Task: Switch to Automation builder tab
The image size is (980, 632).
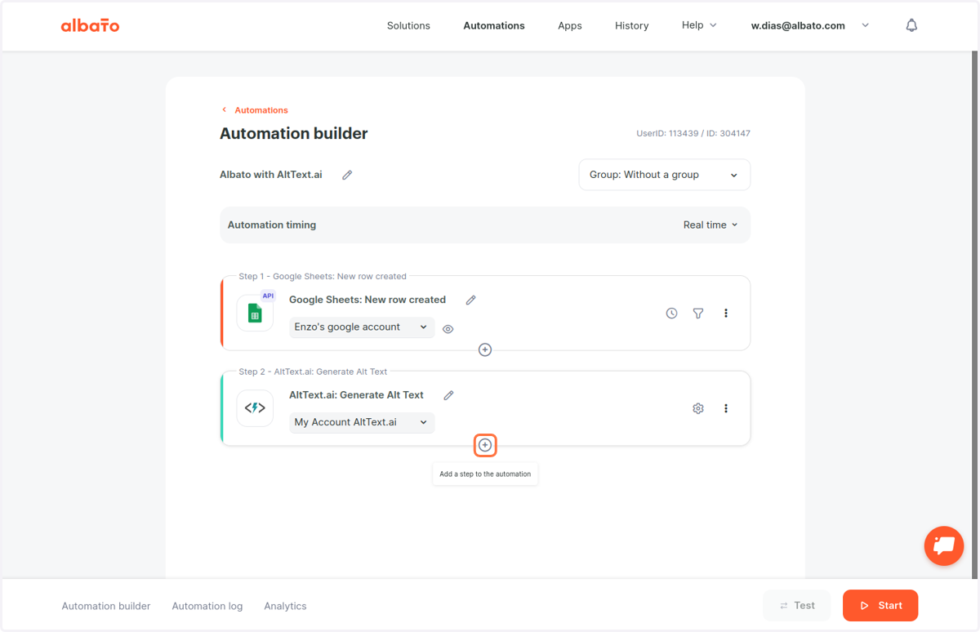Action: 106,606
